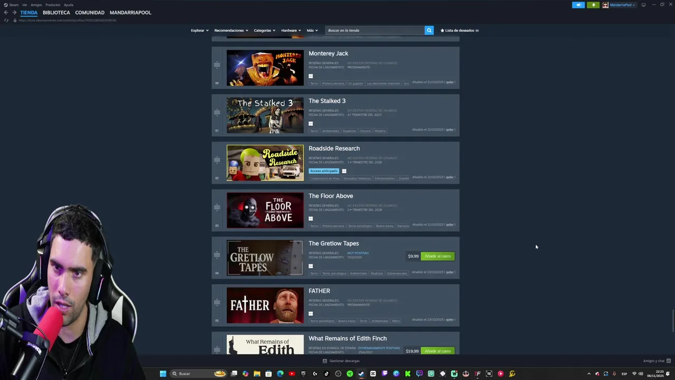Image resolution: width=675 pixels, height=380 pixels.
Task: Switch to the COMUNIDAD tab
Action: pos(90,13)
